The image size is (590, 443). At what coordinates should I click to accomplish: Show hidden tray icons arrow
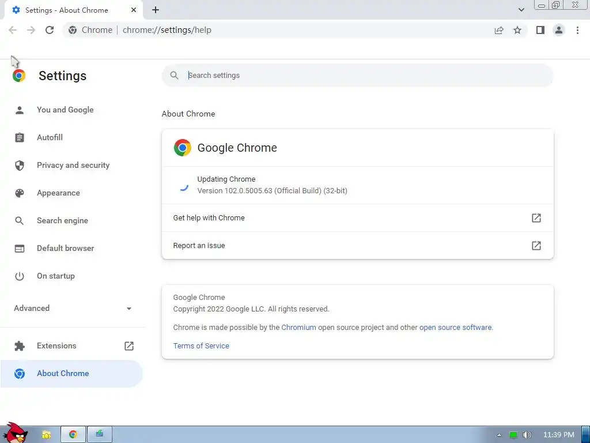pyautogui.click(x=499, y=435)
